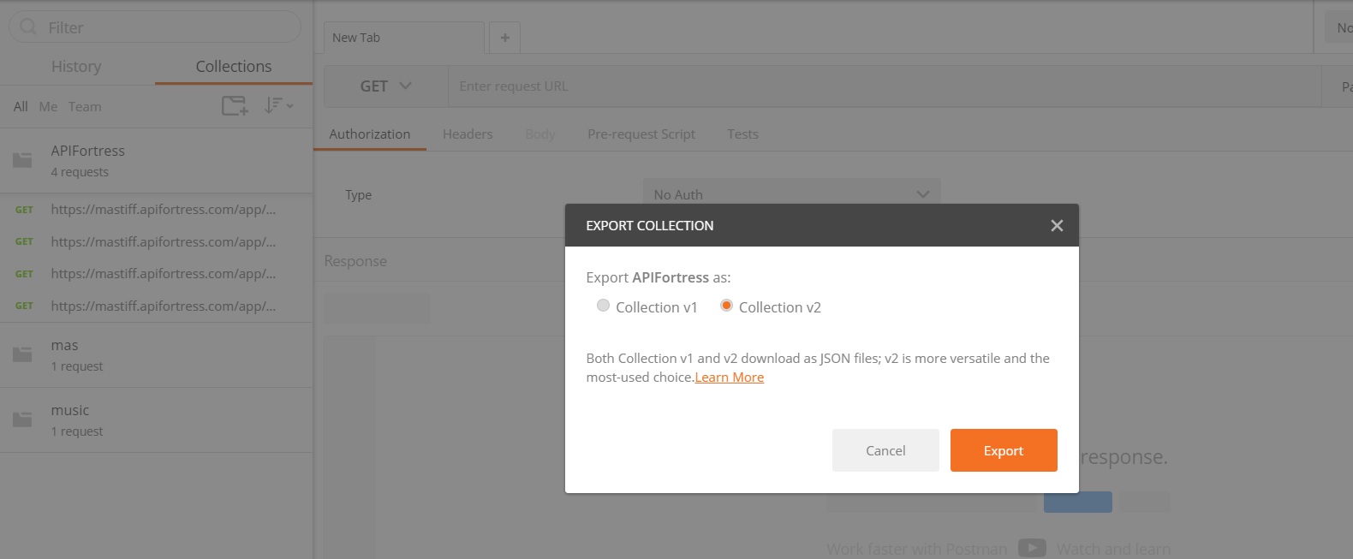Click the Filter search magnifier icon
1353x559 pixels.
(28, 27)
